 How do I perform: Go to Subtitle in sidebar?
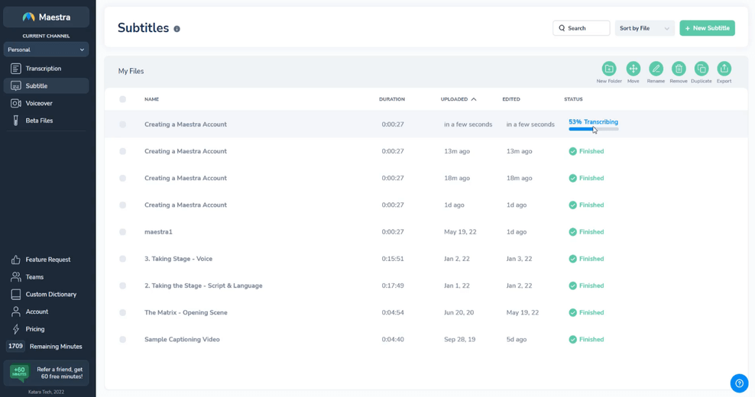click(x=46, y=86)
